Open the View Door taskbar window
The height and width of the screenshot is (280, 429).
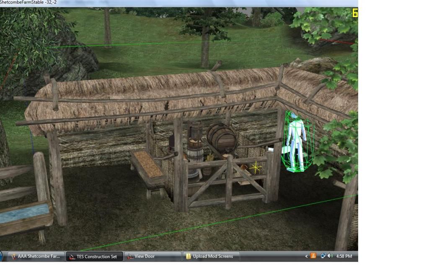[x=152, y=257]
